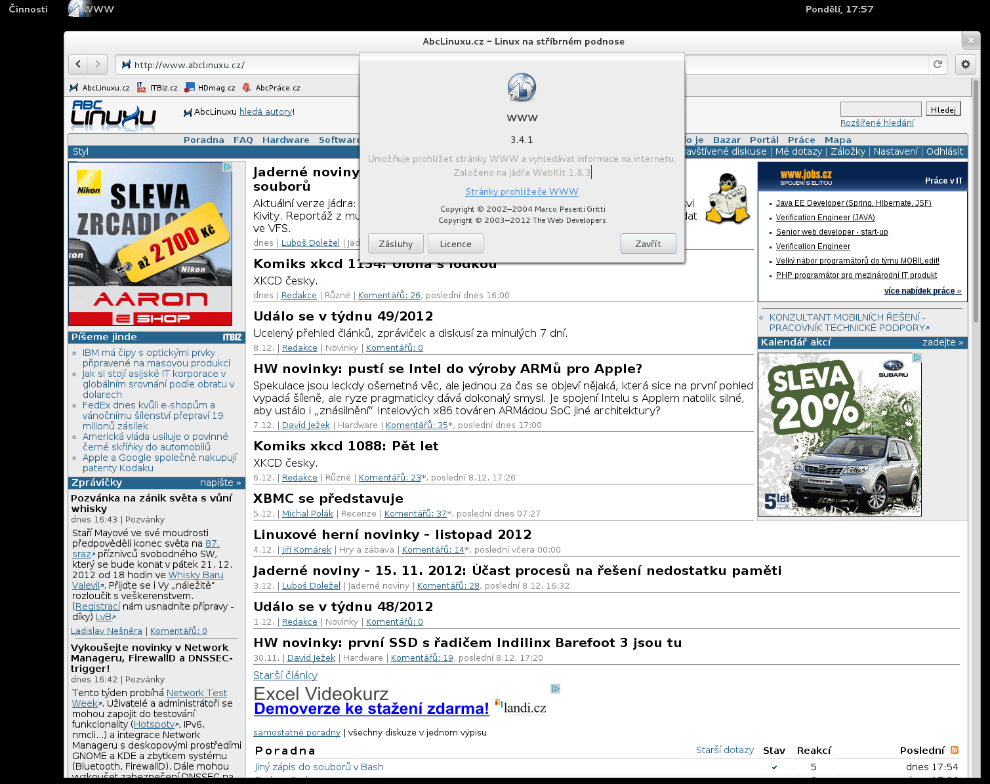
Task: Open the Senior web developer - start-up job
Action: (832, 232)
